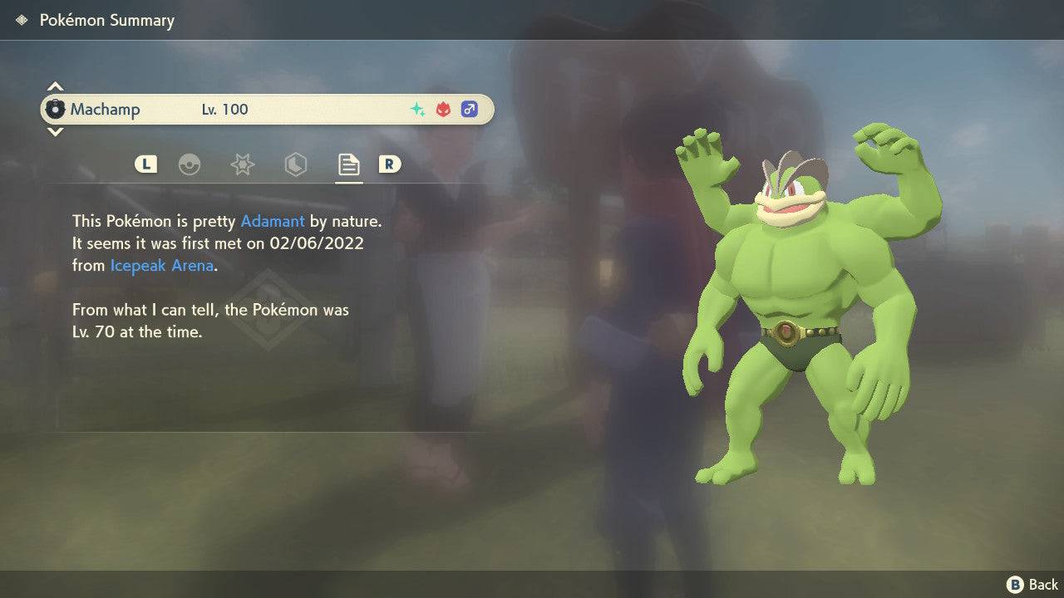Click the blue male gender icon

pyautogui.click(x=470, y=110)
